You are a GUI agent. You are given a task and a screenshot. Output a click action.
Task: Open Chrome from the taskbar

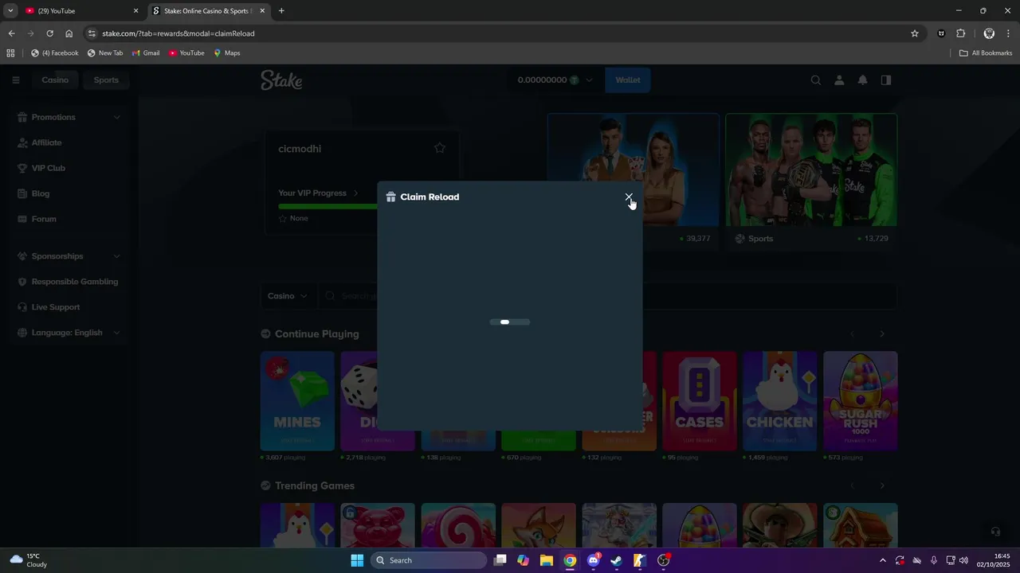point(570,560)
